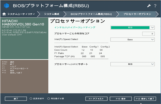Select プロセッサーオプション breadcrumb
Viewport: 161px width, 104px height.
click(137, 14)
